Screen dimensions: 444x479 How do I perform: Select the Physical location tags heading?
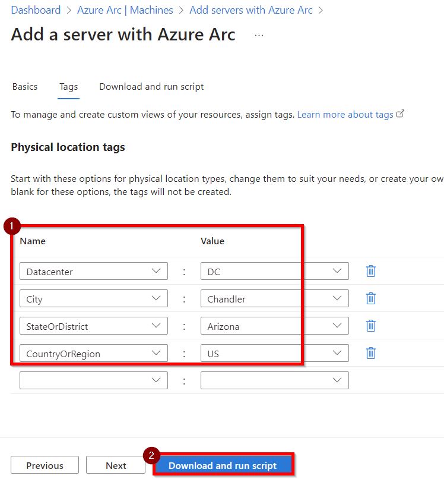[x=68, y=147]
